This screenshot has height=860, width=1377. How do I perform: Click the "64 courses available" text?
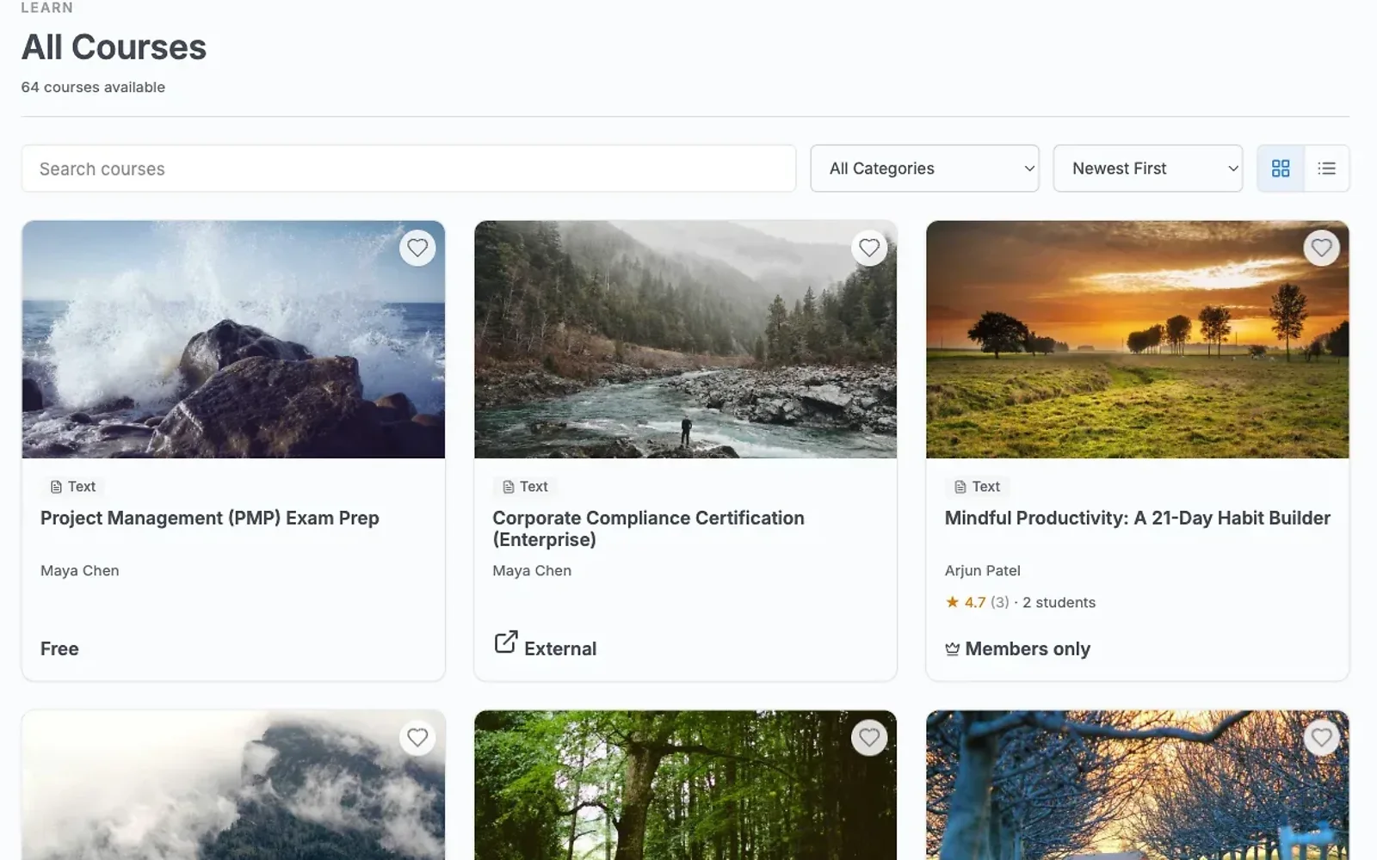(x=93, y=87)
